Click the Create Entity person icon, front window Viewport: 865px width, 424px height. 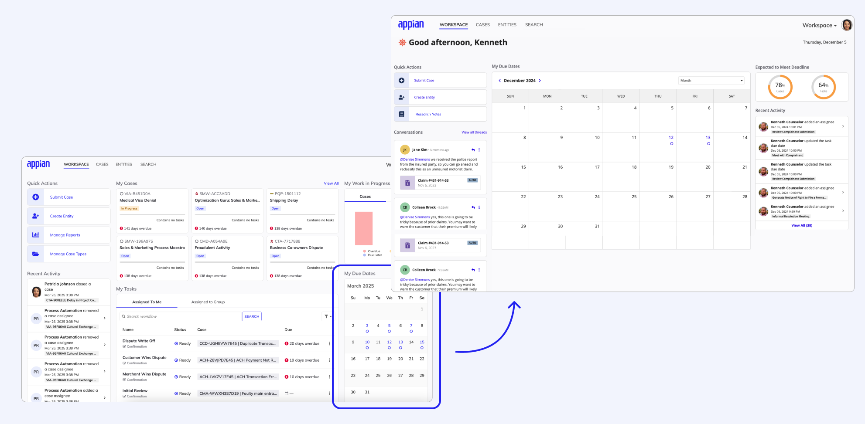click(x=401, y=97)
